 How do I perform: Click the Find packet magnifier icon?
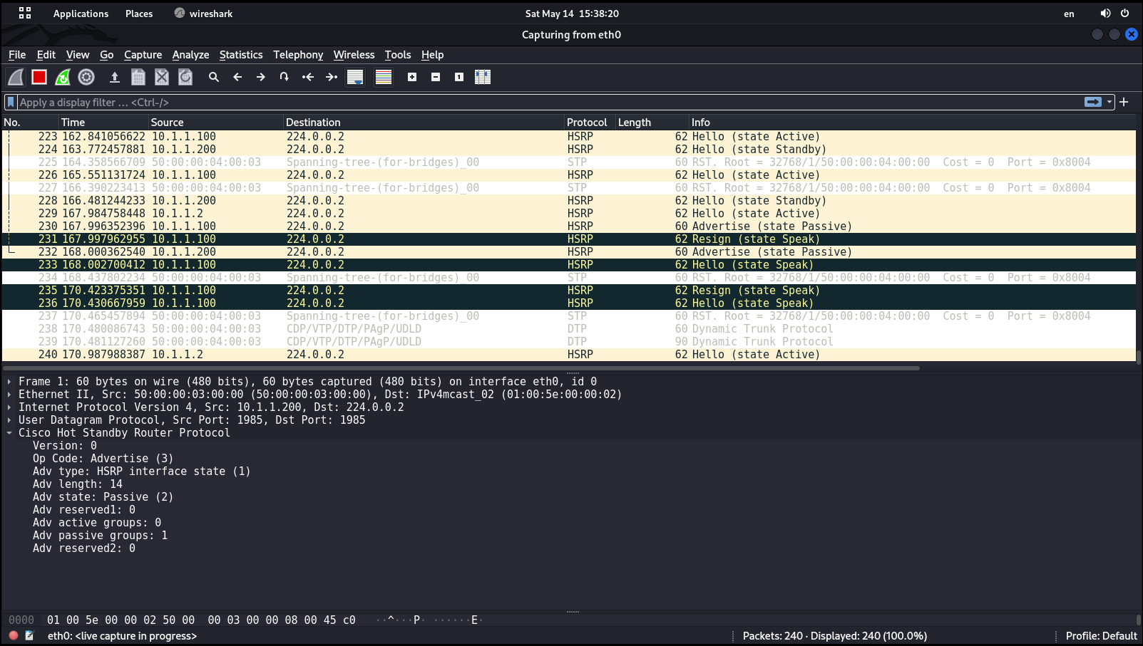tap(213, 77)
